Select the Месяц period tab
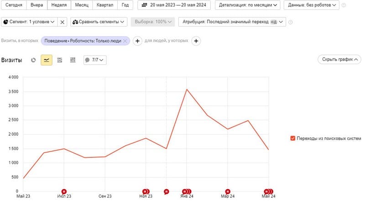This screenshot has width=365, height=201. click(x=82, y=5)
